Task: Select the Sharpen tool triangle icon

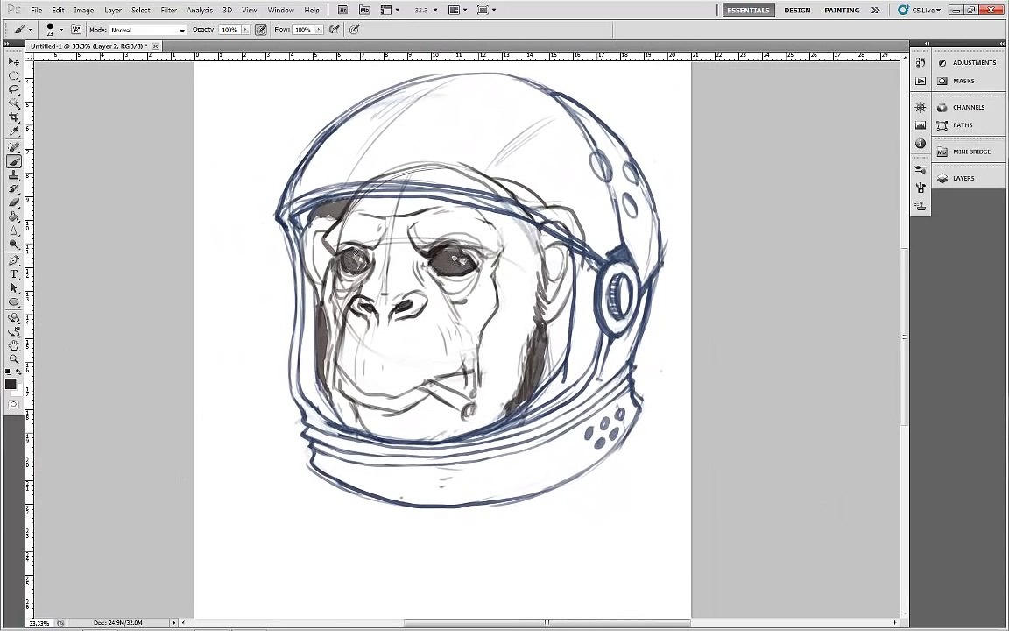Action: click(13, 230)
